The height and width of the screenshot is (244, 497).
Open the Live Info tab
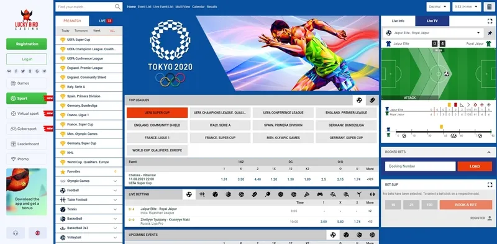coord(398,21)
